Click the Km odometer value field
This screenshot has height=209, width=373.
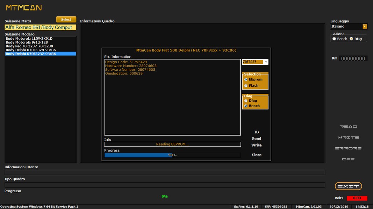[353, 59]
